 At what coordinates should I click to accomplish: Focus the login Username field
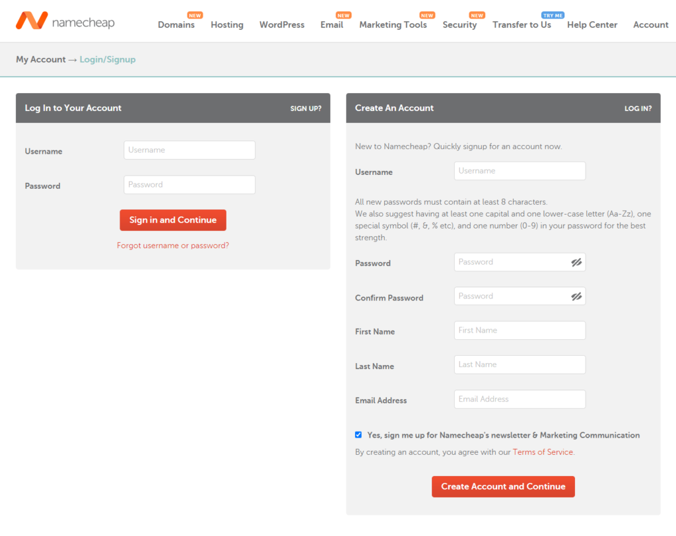189,150
